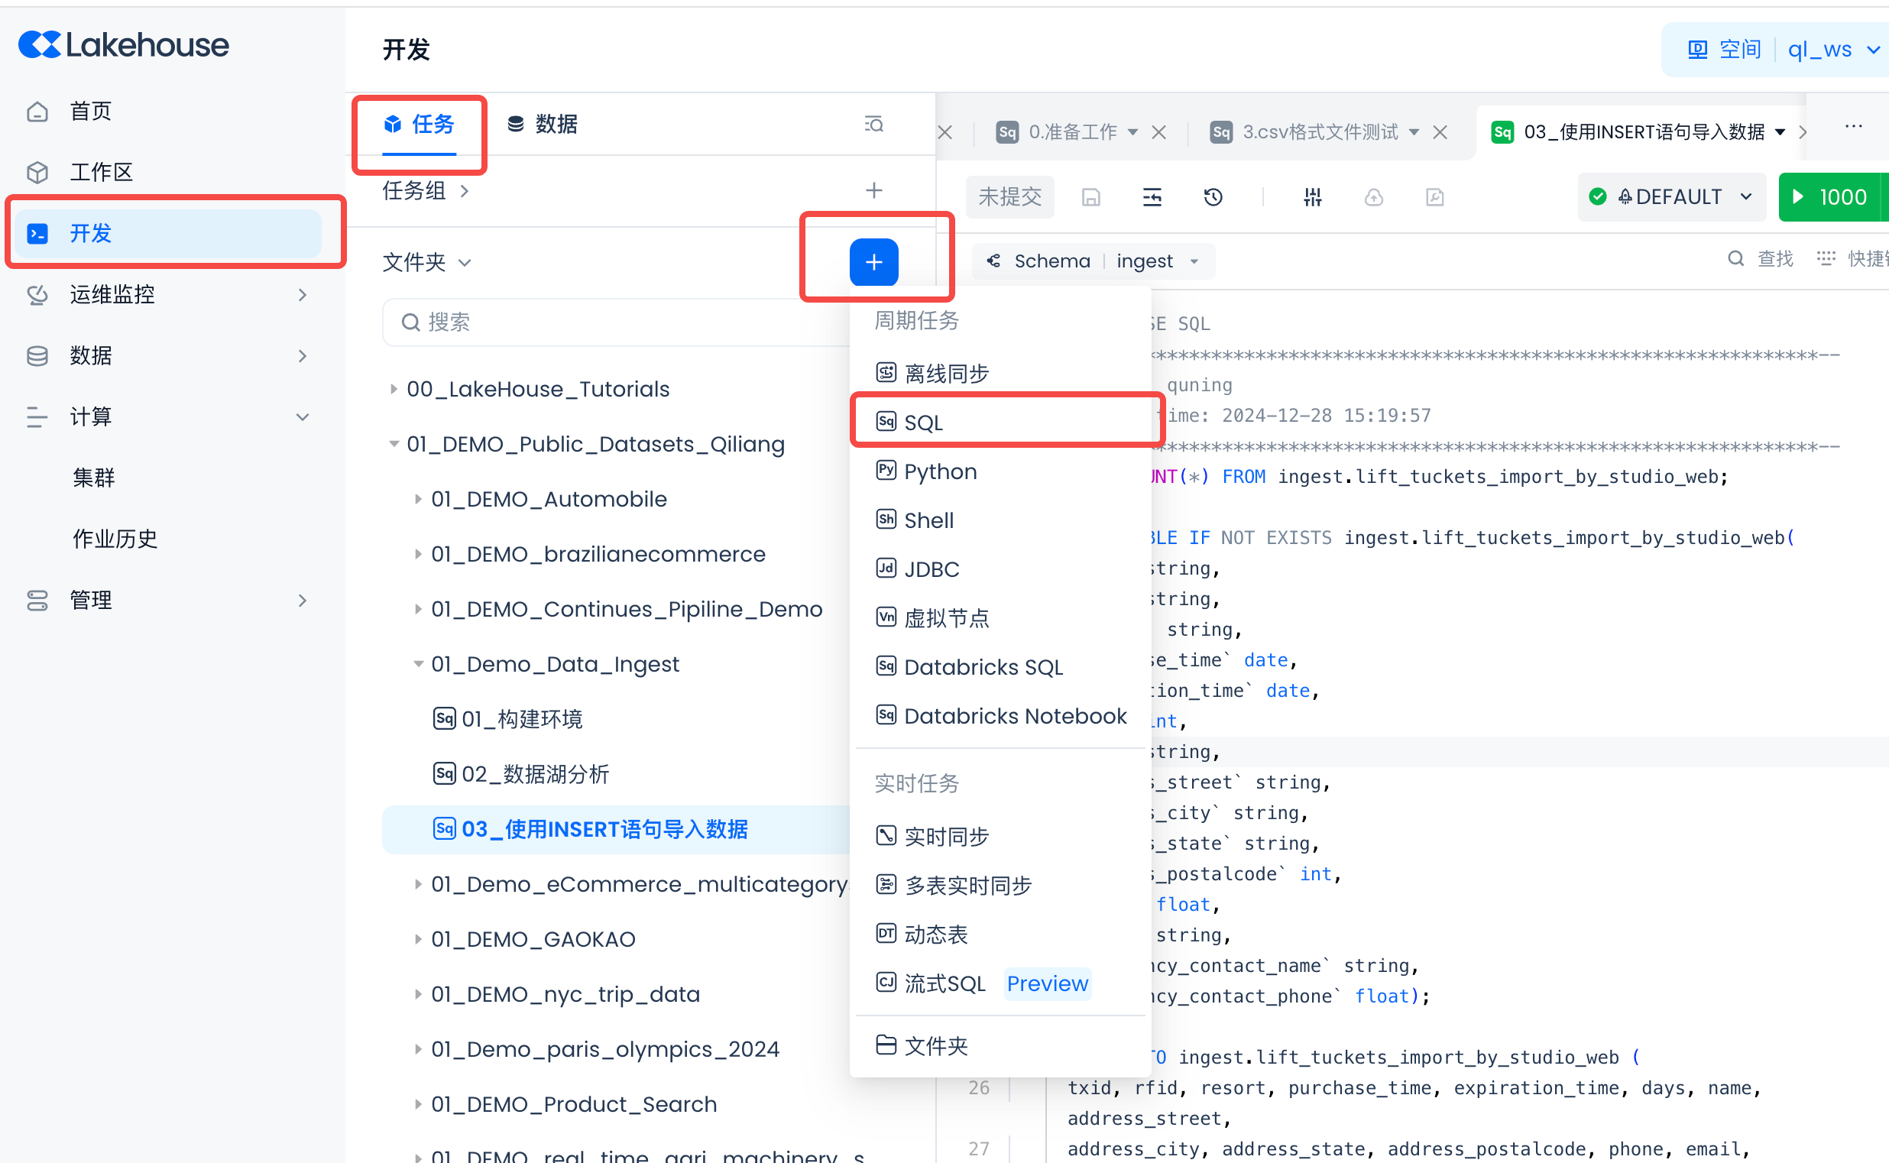
Task: Open 02_数据湖分析 SQL file in tree
Action: [x=536, y=774]
